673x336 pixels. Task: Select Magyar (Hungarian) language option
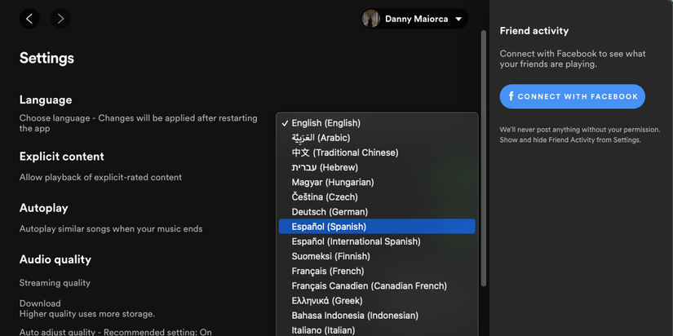click(377, 183)
